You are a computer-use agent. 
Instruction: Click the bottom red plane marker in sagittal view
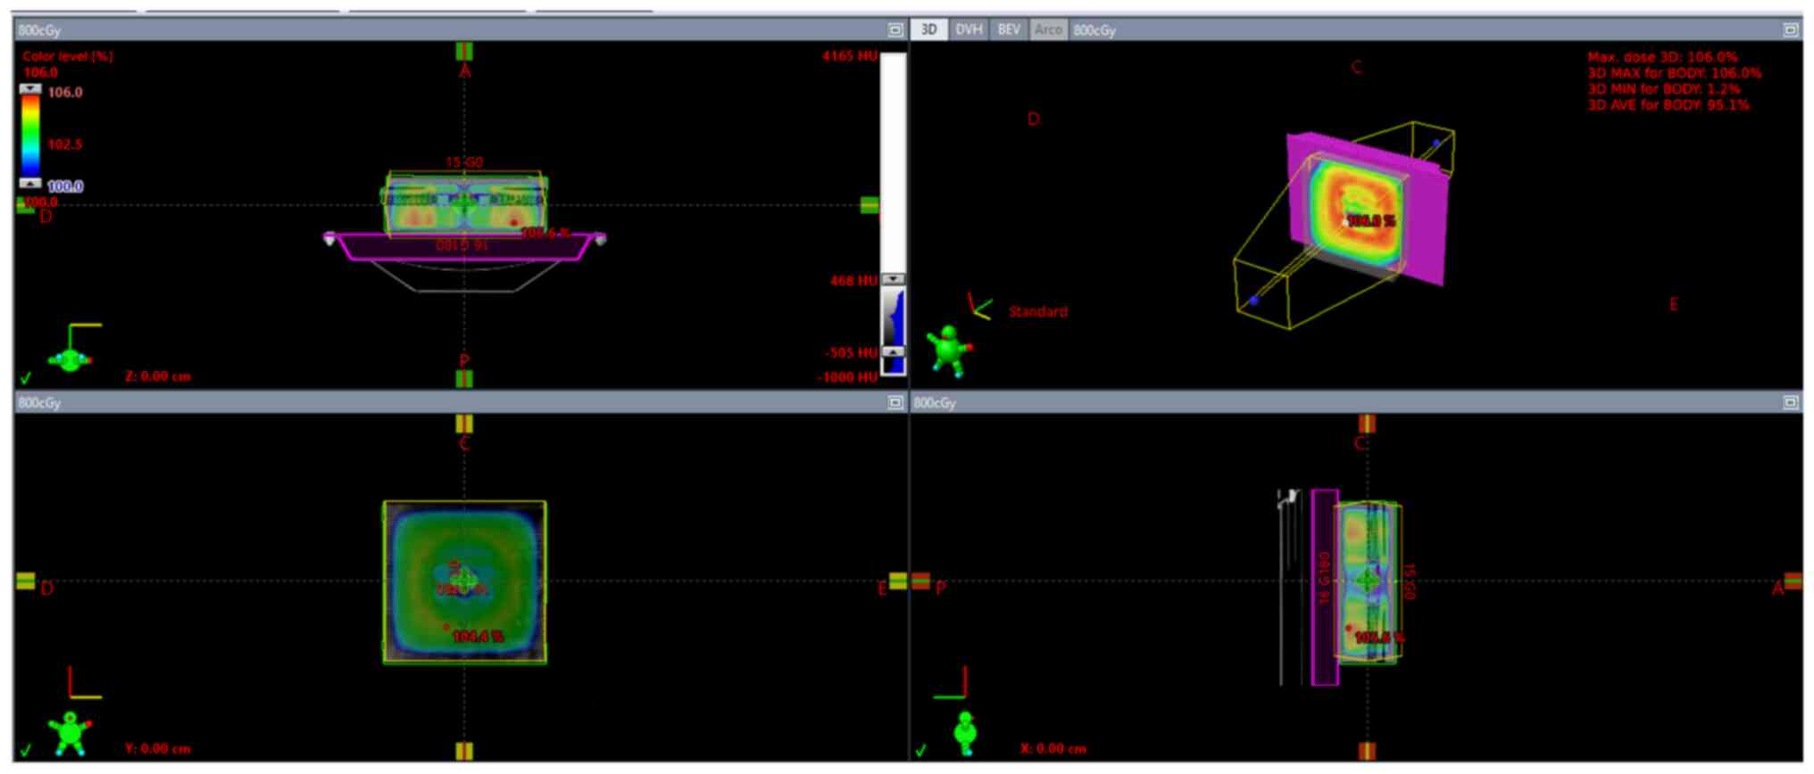(1367, 751)
